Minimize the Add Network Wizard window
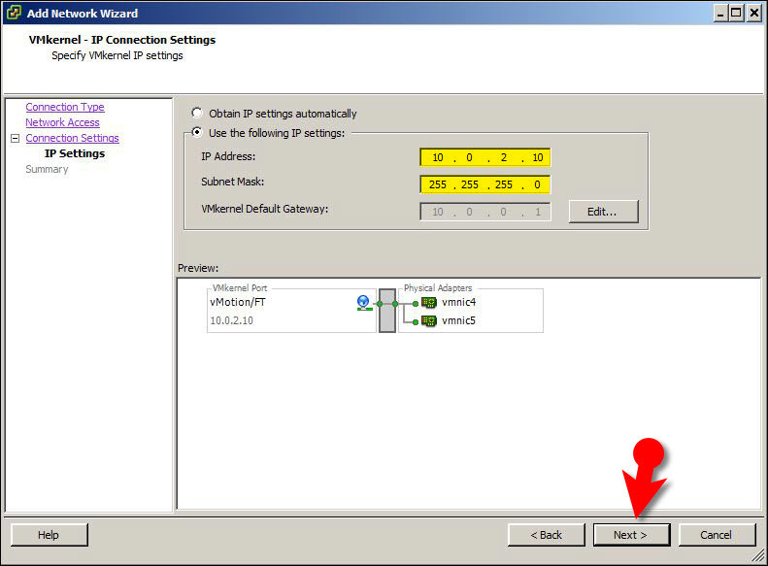 (720, 14)
